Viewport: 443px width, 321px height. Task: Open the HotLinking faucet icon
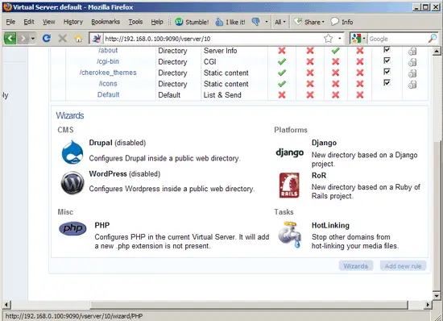point(289,235)
